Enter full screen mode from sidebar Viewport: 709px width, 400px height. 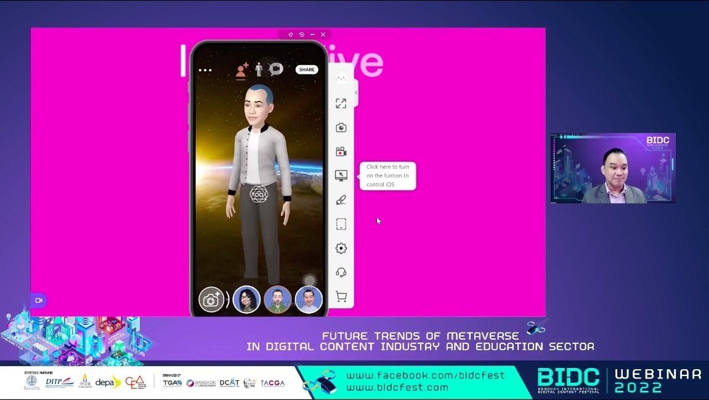click(341, 103)
